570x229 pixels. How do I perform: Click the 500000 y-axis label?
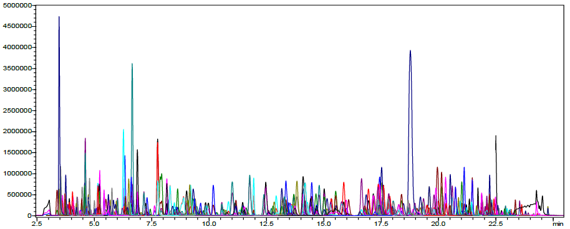coord(19,195)
